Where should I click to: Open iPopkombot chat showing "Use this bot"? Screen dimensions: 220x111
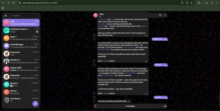[21, 77]
